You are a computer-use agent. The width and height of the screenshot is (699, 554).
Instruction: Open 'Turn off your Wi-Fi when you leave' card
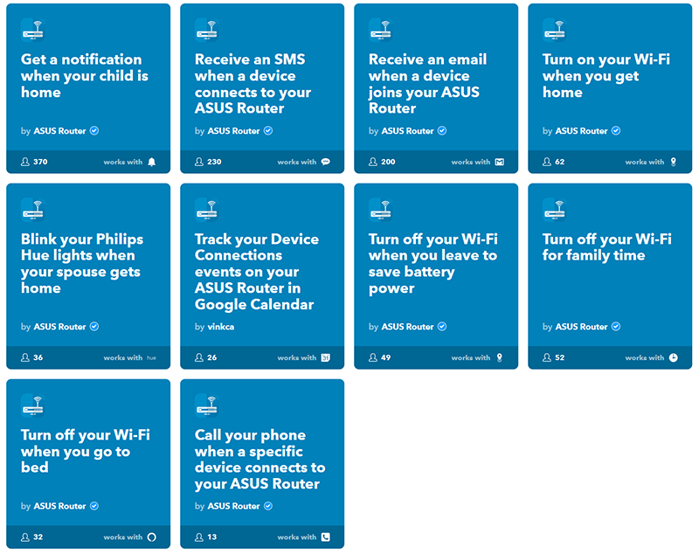(433, 263)
